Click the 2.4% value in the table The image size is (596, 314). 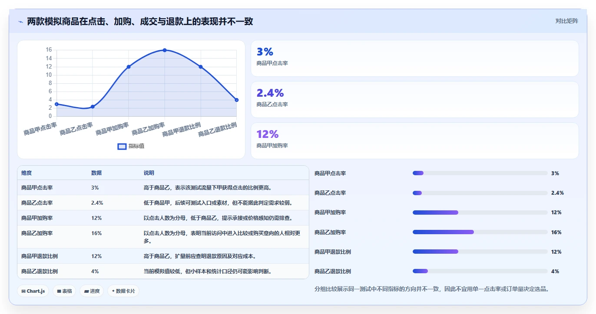[97, 203]
